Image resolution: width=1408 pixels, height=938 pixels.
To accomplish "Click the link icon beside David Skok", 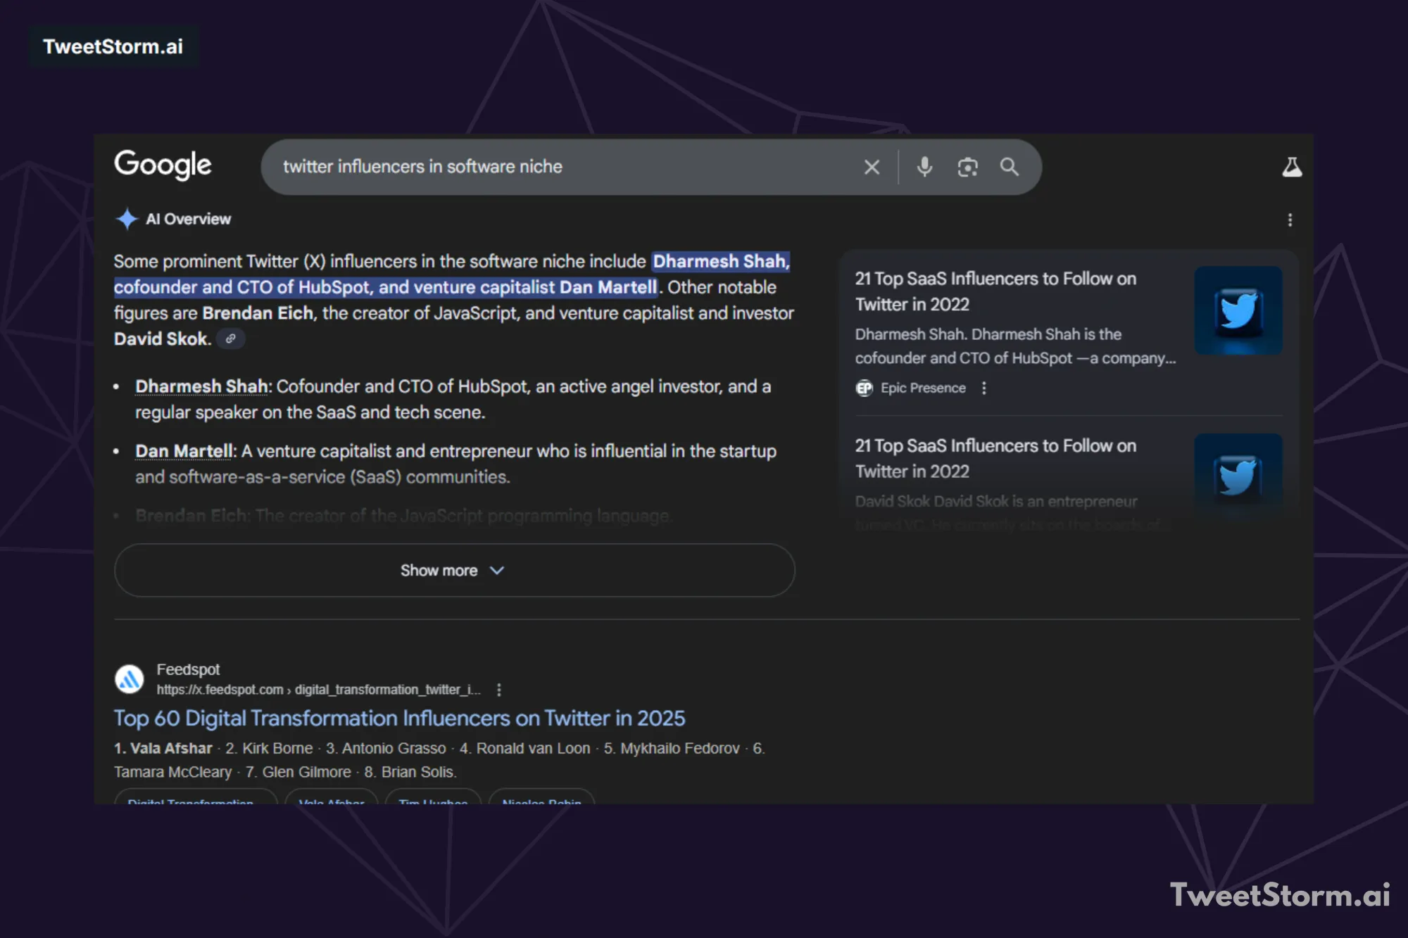I will 230,339.
